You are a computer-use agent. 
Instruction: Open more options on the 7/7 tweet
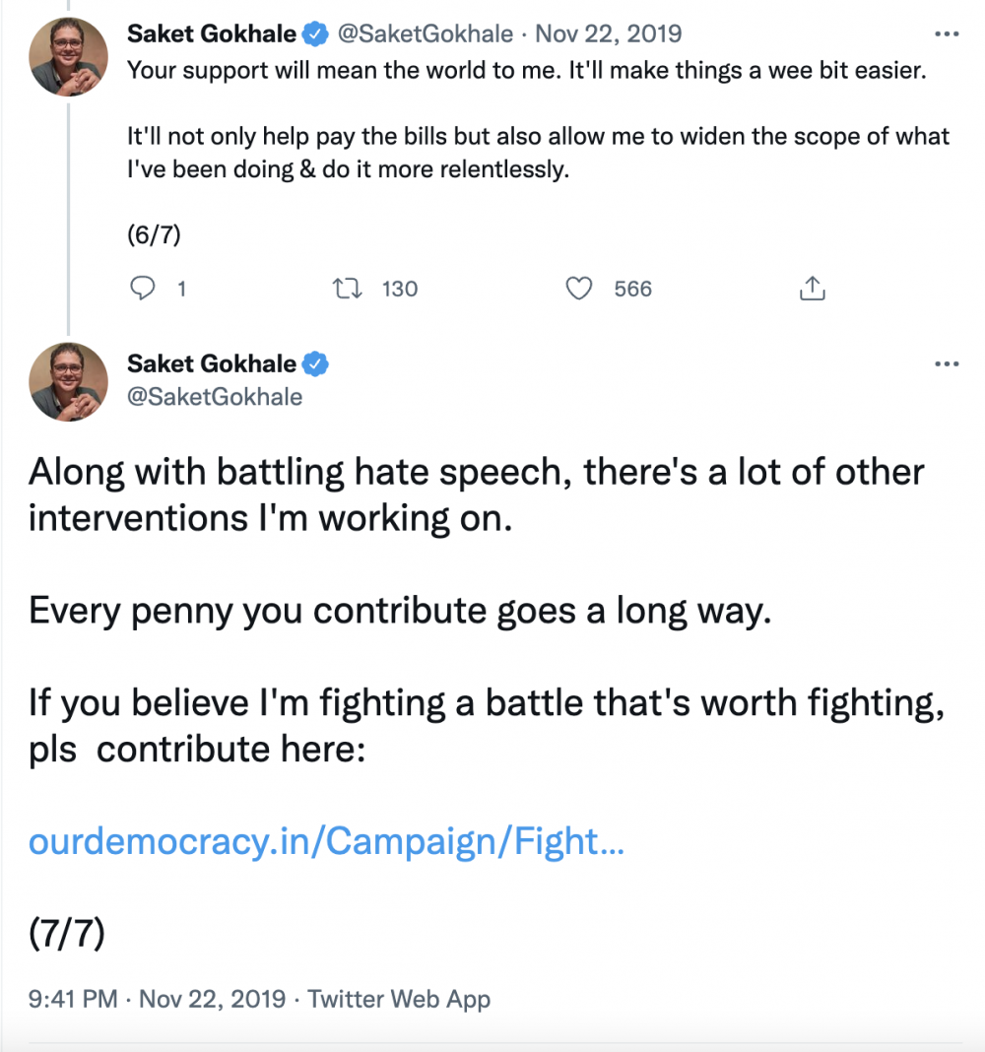point(946,364)
